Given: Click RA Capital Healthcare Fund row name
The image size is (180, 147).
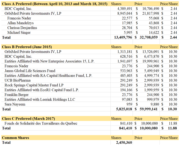Looking at the screenshot, I should click(x=48, y=76).
